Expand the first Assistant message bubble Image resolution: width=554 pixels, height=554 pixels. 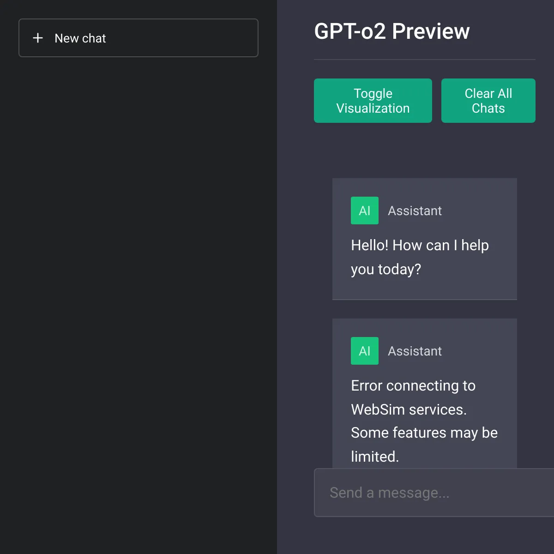424,239
